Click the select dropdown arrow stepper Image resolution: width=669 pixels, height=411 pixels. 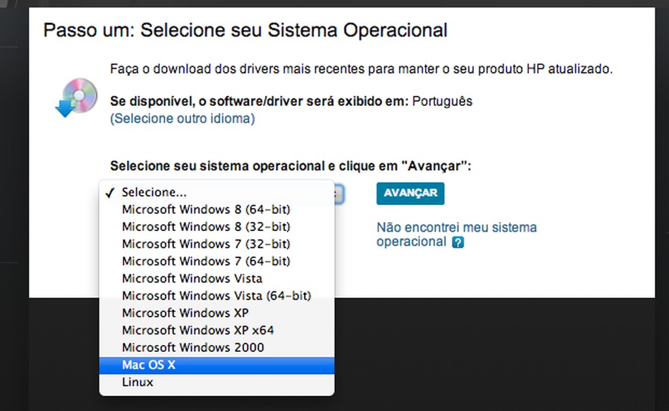pos(339,194)
